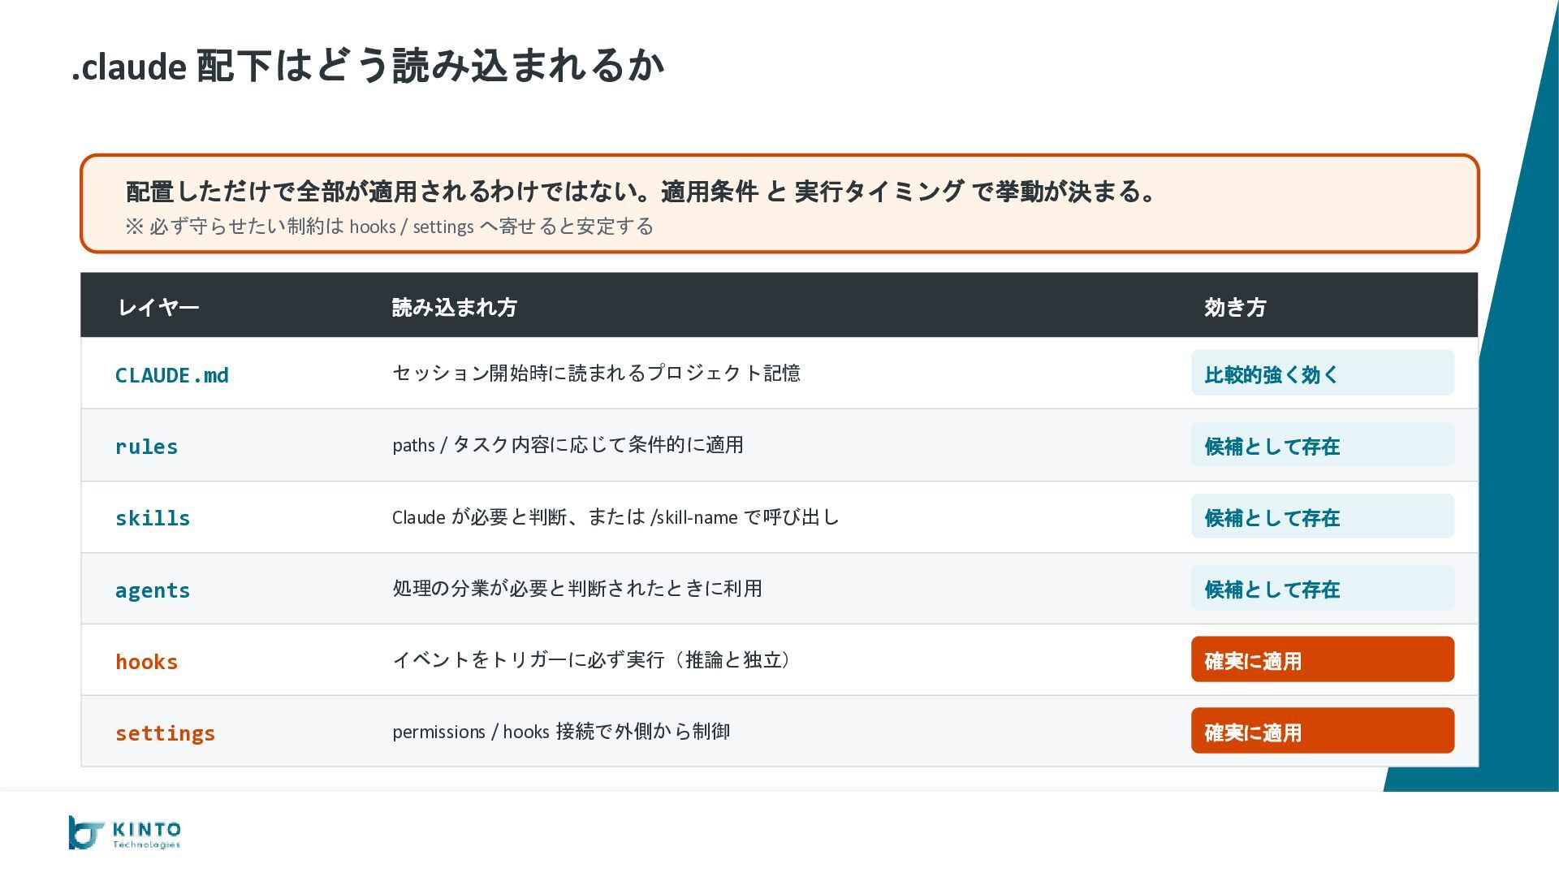Select the orange settings layer label
The width and height of the screenshot is (1559, 877).
(x=165, y=733)
